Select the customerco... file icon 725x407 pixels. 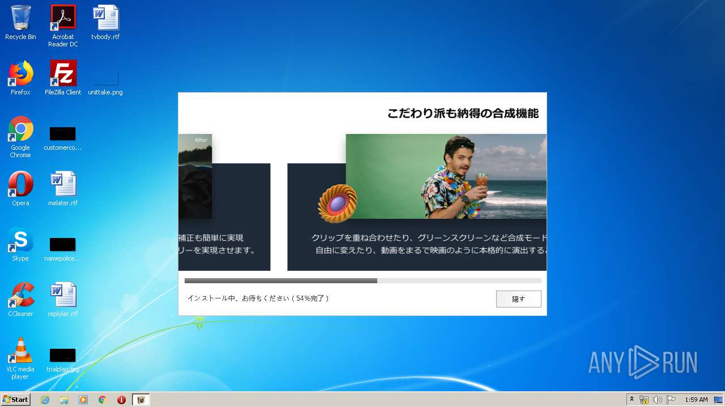tap(63, 137)
